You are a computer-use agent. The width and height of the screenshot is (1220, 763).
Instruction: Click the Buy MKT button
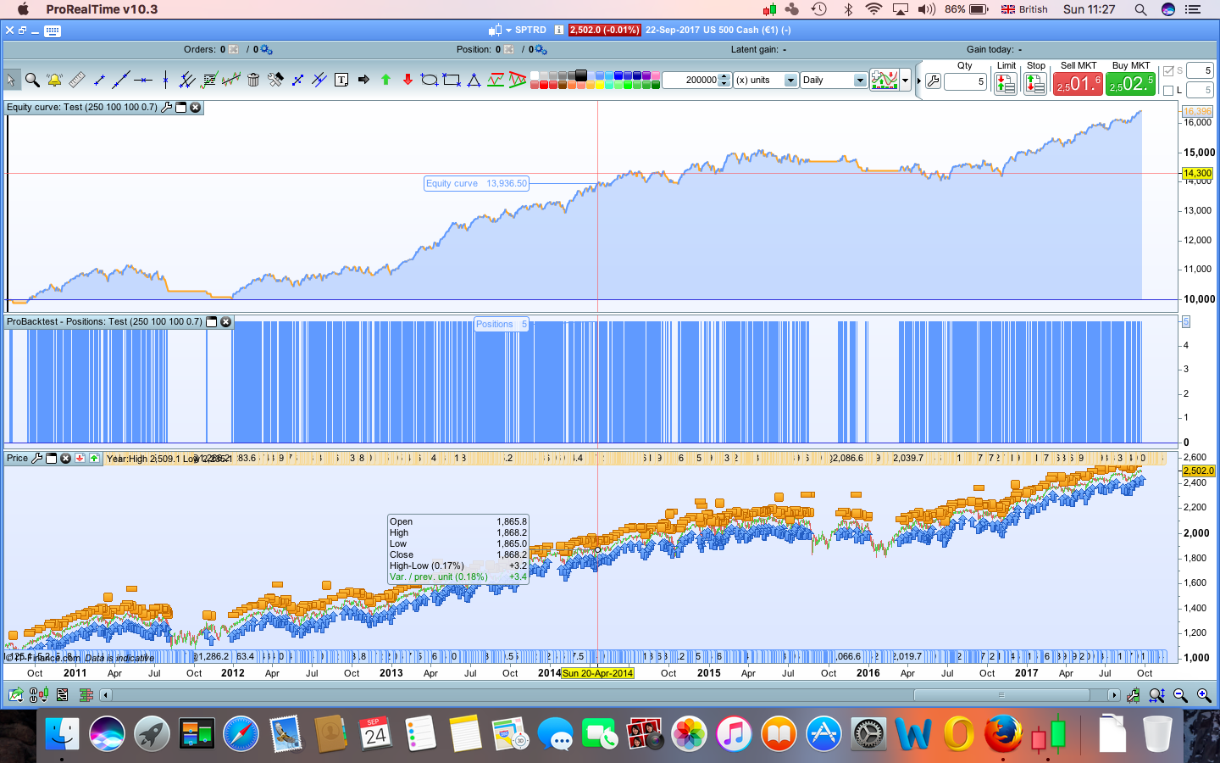pyautogui.click(x=1131, y=83)
